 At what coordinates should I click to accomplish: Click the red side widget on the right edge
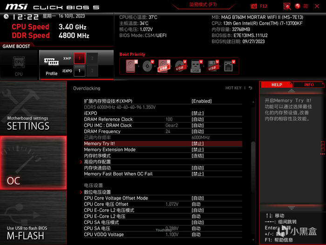coord(322,148)
